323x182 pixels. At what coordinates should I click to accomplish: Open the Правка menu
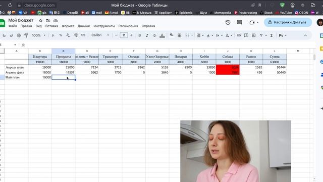(26, 26)
